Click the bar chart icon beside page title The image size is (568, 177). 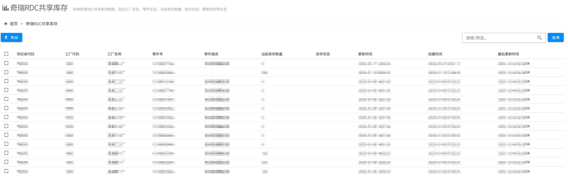tap(5, 8)
